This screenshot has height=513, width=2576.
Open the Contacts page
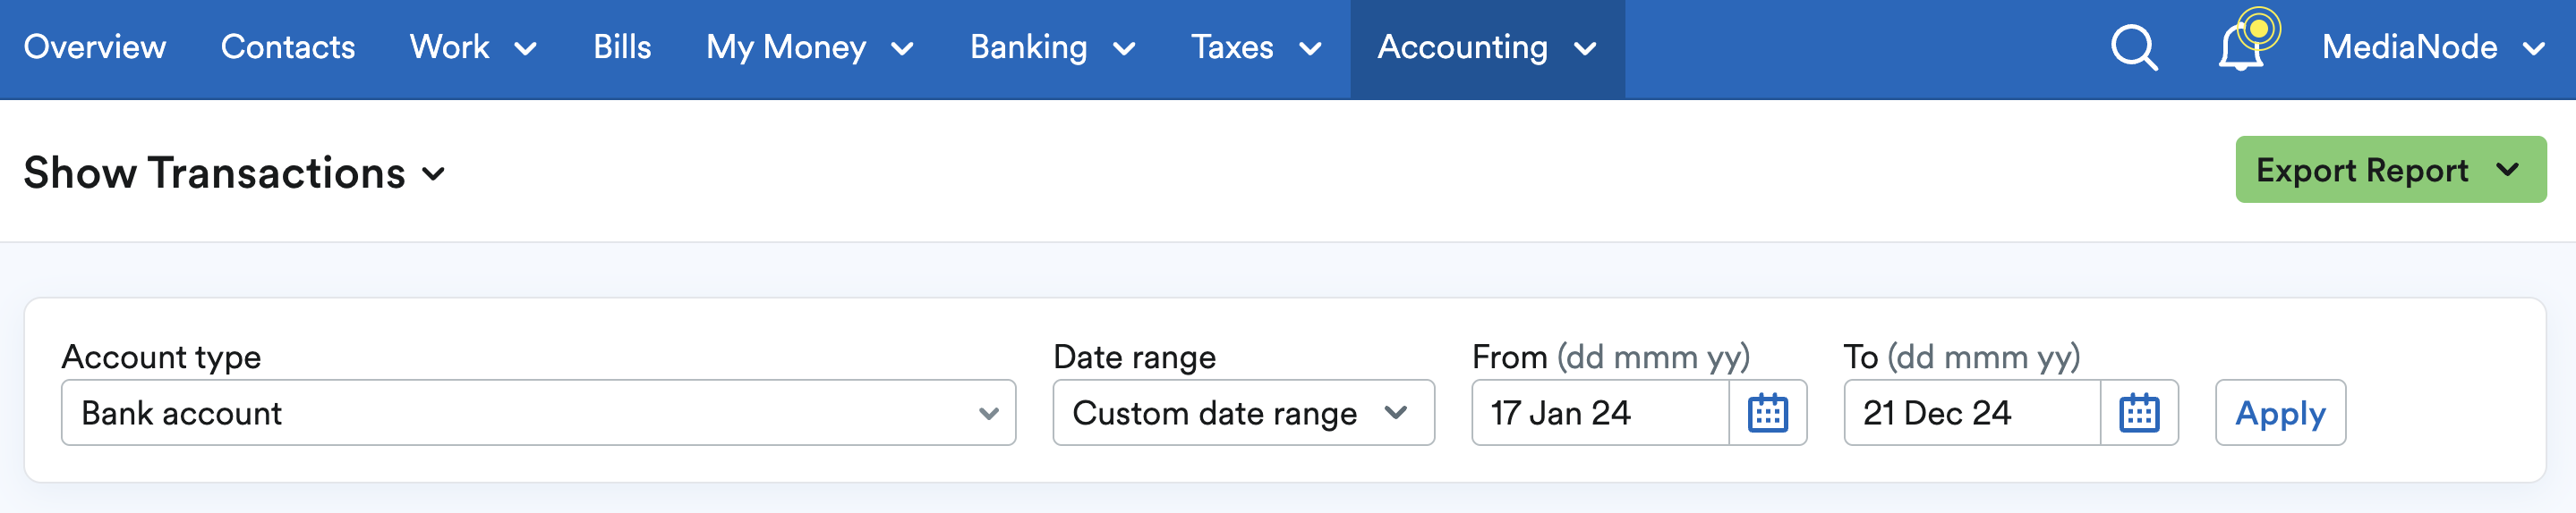pos(288,46)
